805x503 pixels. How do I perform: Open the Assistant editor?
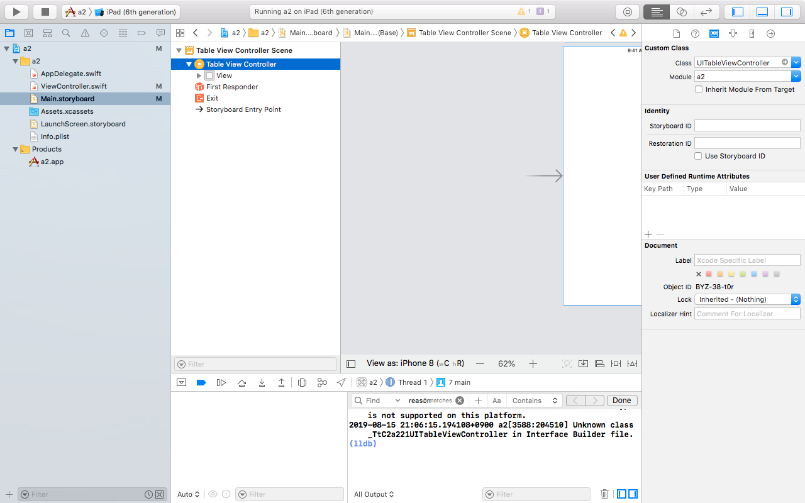681,11
